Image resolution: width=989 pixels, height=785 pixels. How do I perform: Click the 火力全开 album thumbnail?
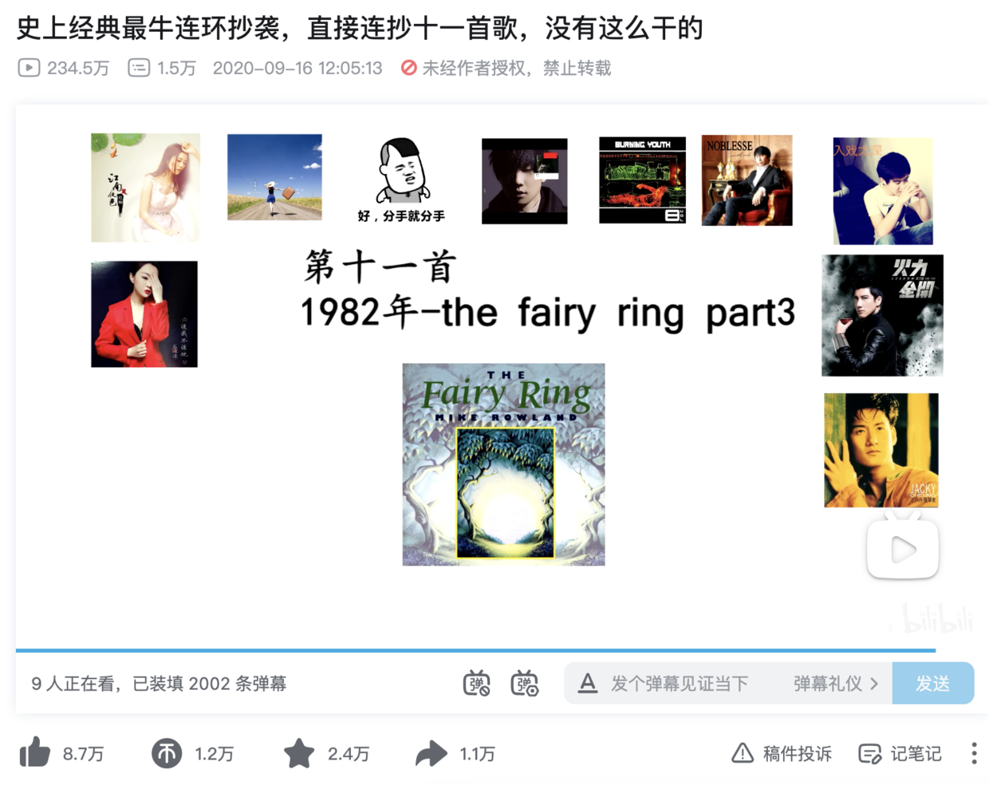pos(882,315)
